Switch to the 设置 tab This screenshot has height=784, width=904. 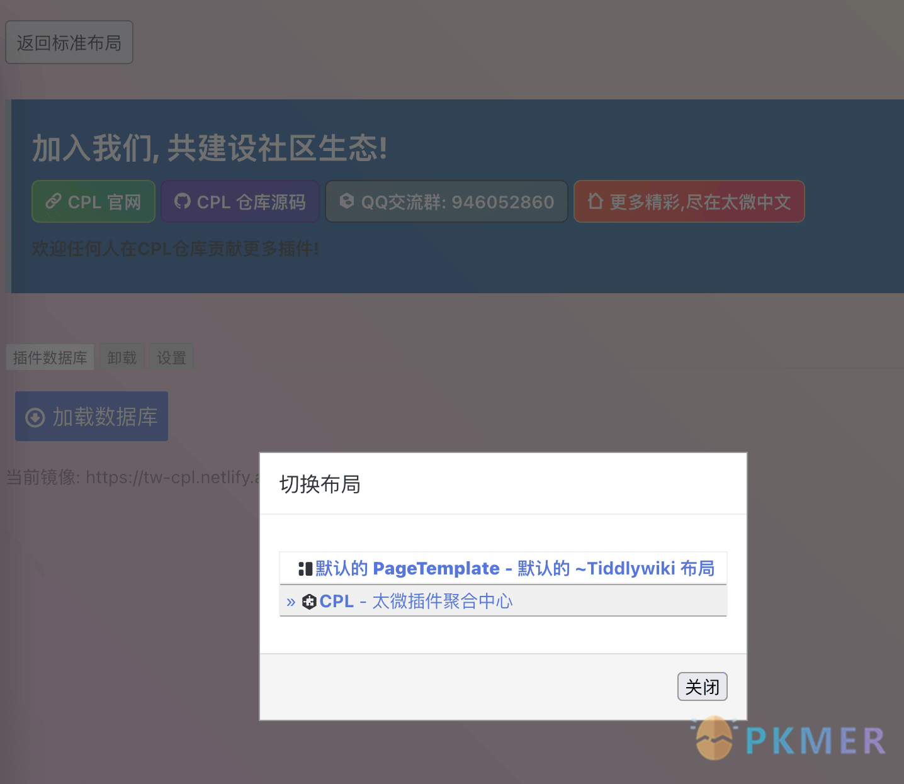[171, 357]
